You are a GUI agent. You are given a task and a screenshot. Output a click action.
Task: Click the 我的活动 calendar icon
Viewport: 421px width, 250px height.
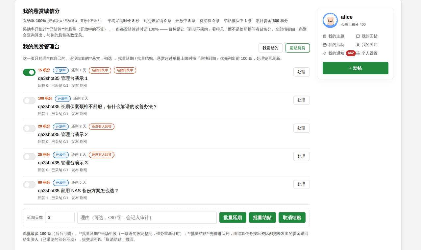tap(325, 45)
